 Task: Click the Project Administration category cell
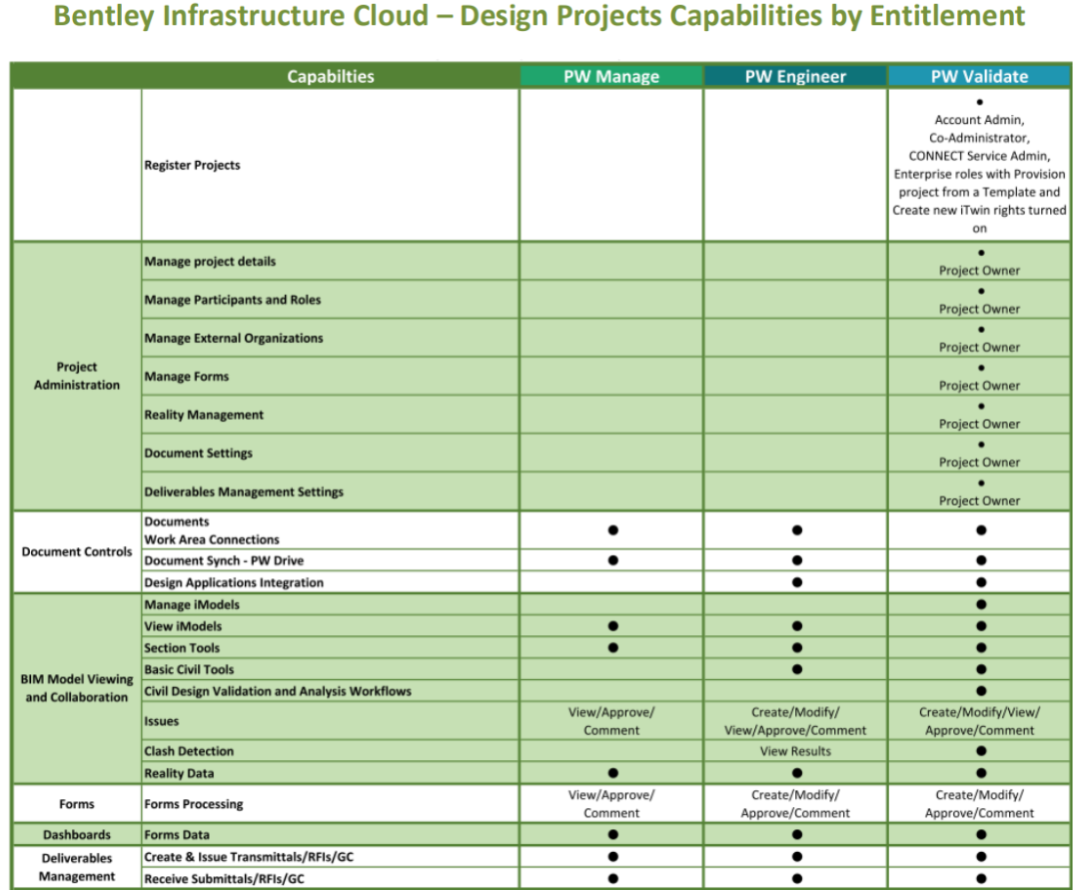[x=77, y=376]
